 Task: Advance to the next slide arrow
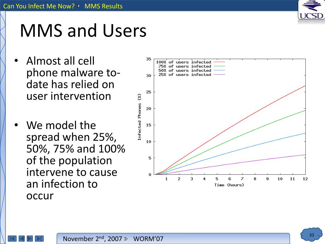(x=30, y=238)
